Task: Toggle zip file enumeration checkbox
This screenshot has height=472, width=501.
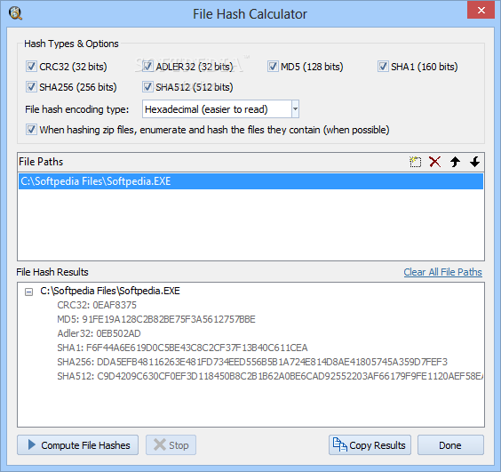Action: tap(31, 130)
